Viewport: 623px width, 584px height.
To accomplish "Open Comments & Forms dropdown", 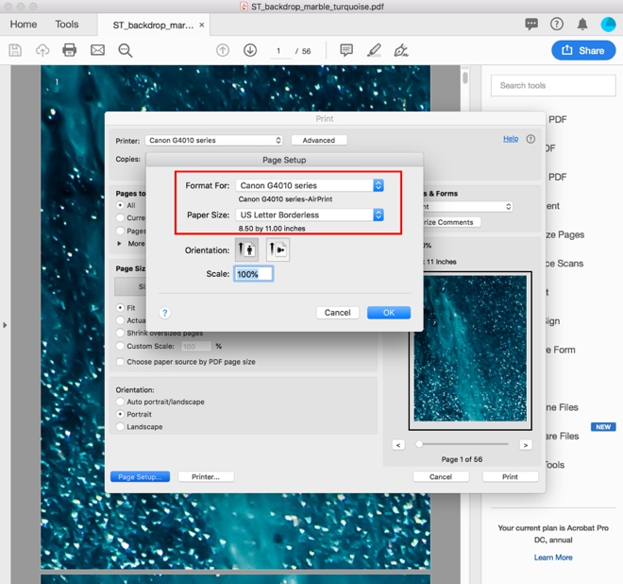I will coord(467,206).
